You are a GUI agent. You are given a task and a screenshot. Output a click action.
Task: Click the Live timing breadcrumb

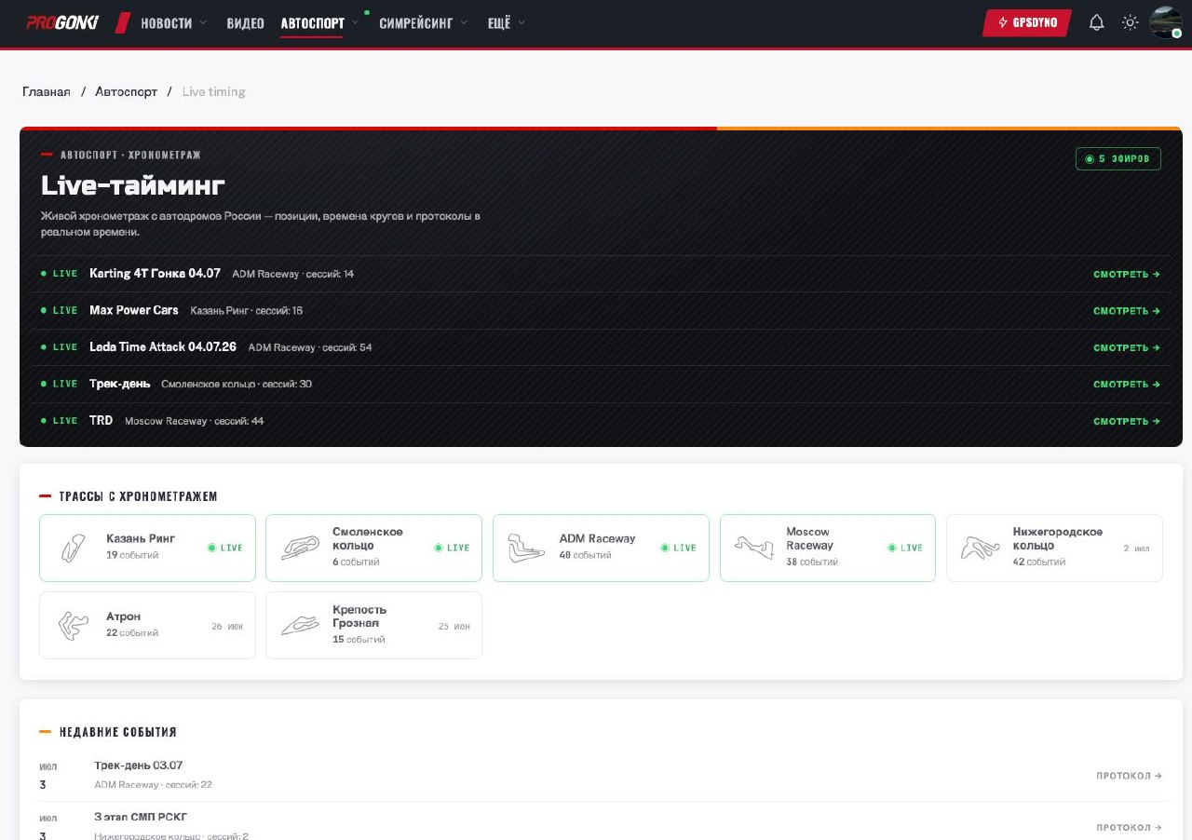(214, 91)
